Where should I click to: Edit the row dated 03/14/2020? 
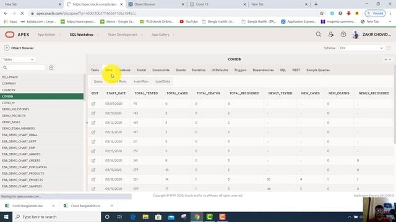pos(93,141)
